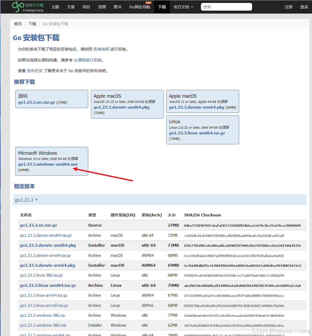Click the Go 安装包下载 page title
Screen dimensions: 312x336
[x=36, y=38]
